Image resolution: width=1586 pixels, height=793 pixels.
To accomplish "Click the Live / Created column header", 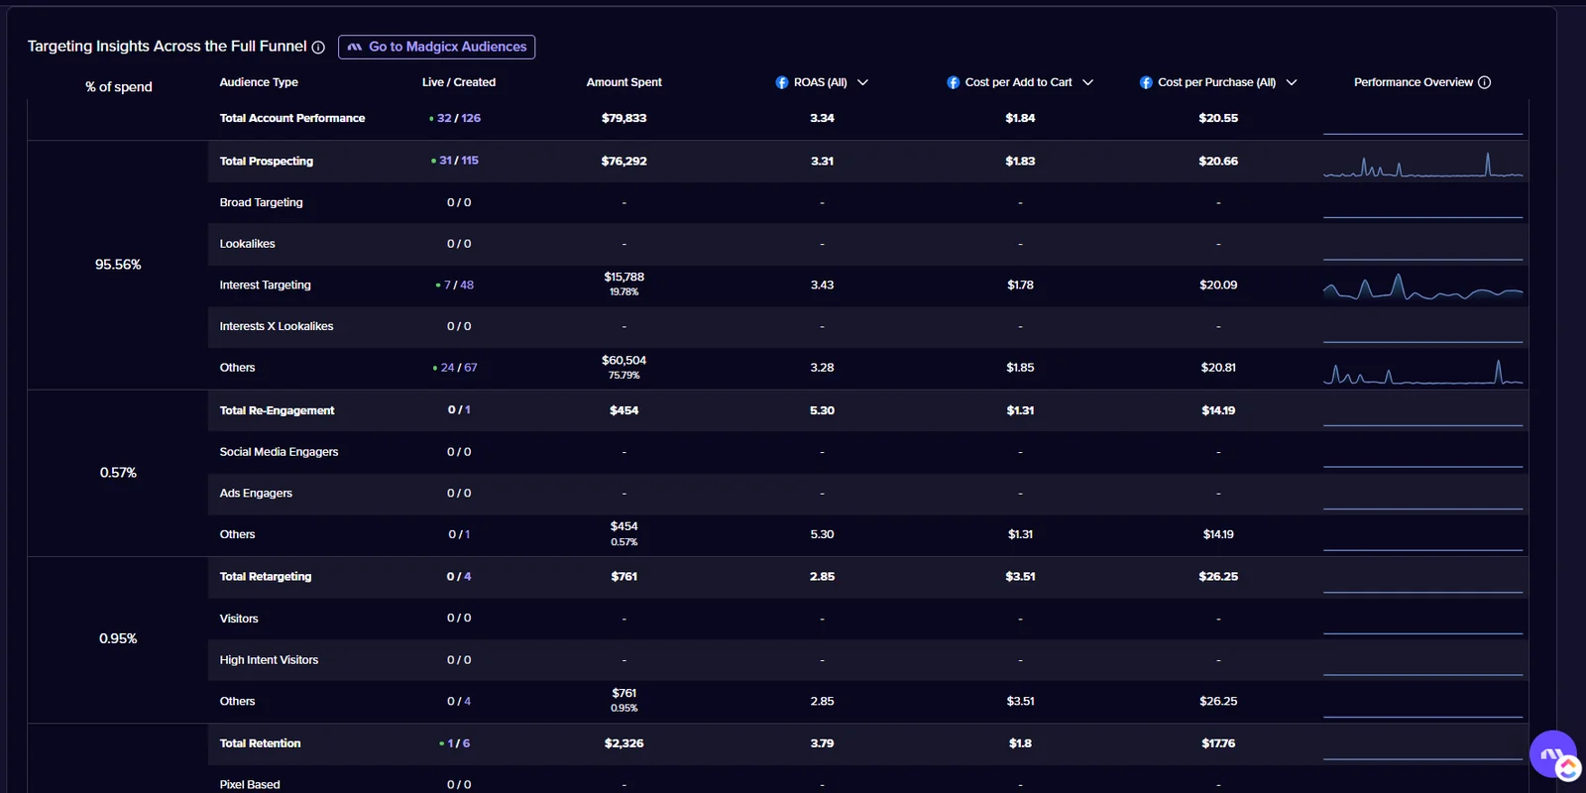I will pos(458,82).
